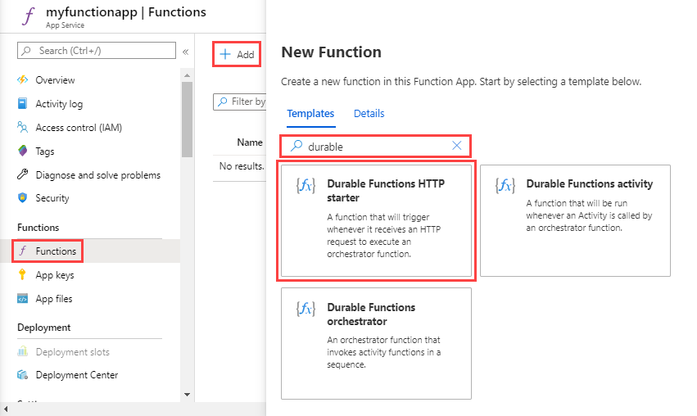Collapse the sidebar menu with chevron
Viewport: 697px width, 416px height.
point(186,52)
